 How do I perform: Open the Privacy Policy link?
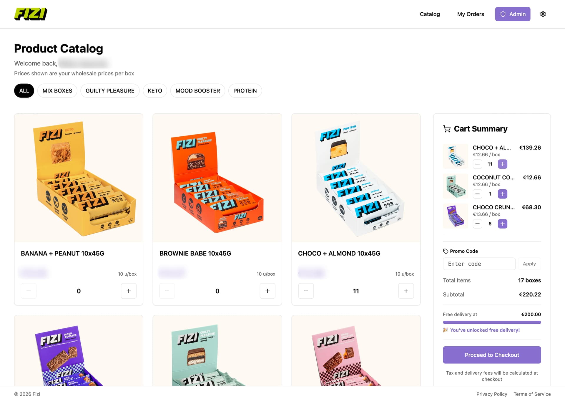(492, 394)
